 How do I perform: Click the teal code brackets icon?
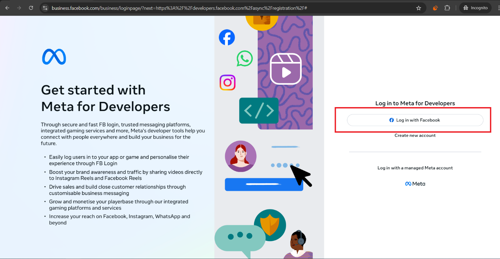(259, 111)
